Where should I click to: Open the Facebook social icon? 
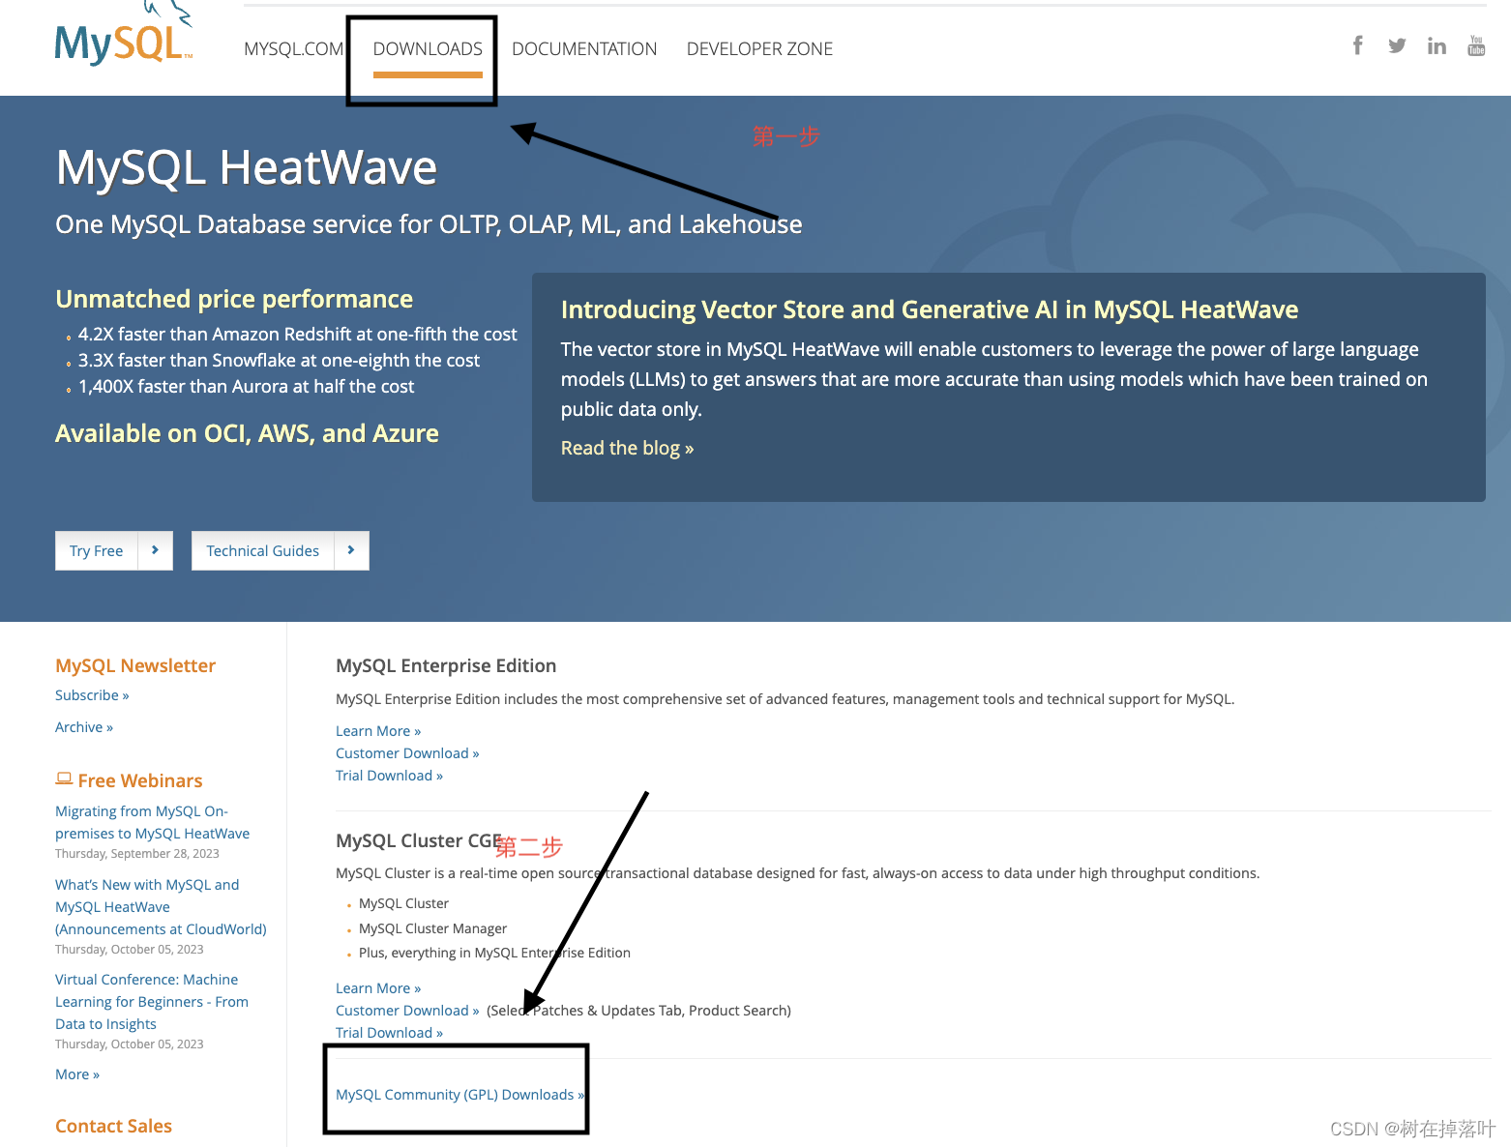point(1357,45)
